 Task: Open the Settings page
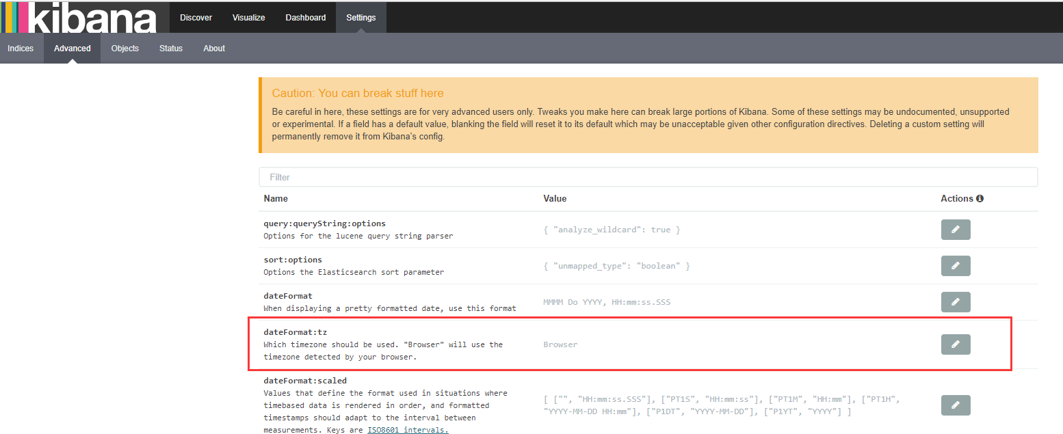point(361,17)
